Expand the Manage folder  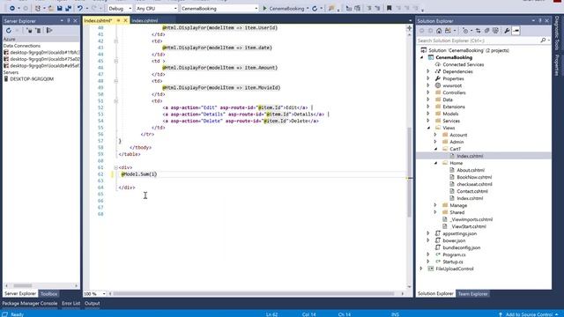click(435, 205)
